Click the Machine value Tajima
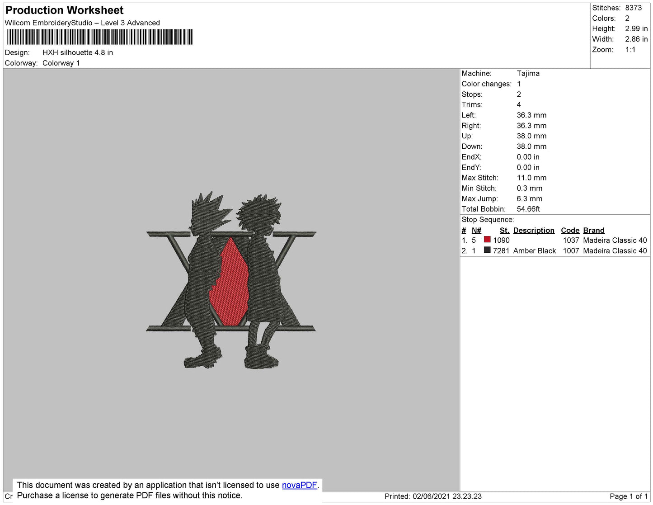653x505 pixels. (x=528, y=73)
